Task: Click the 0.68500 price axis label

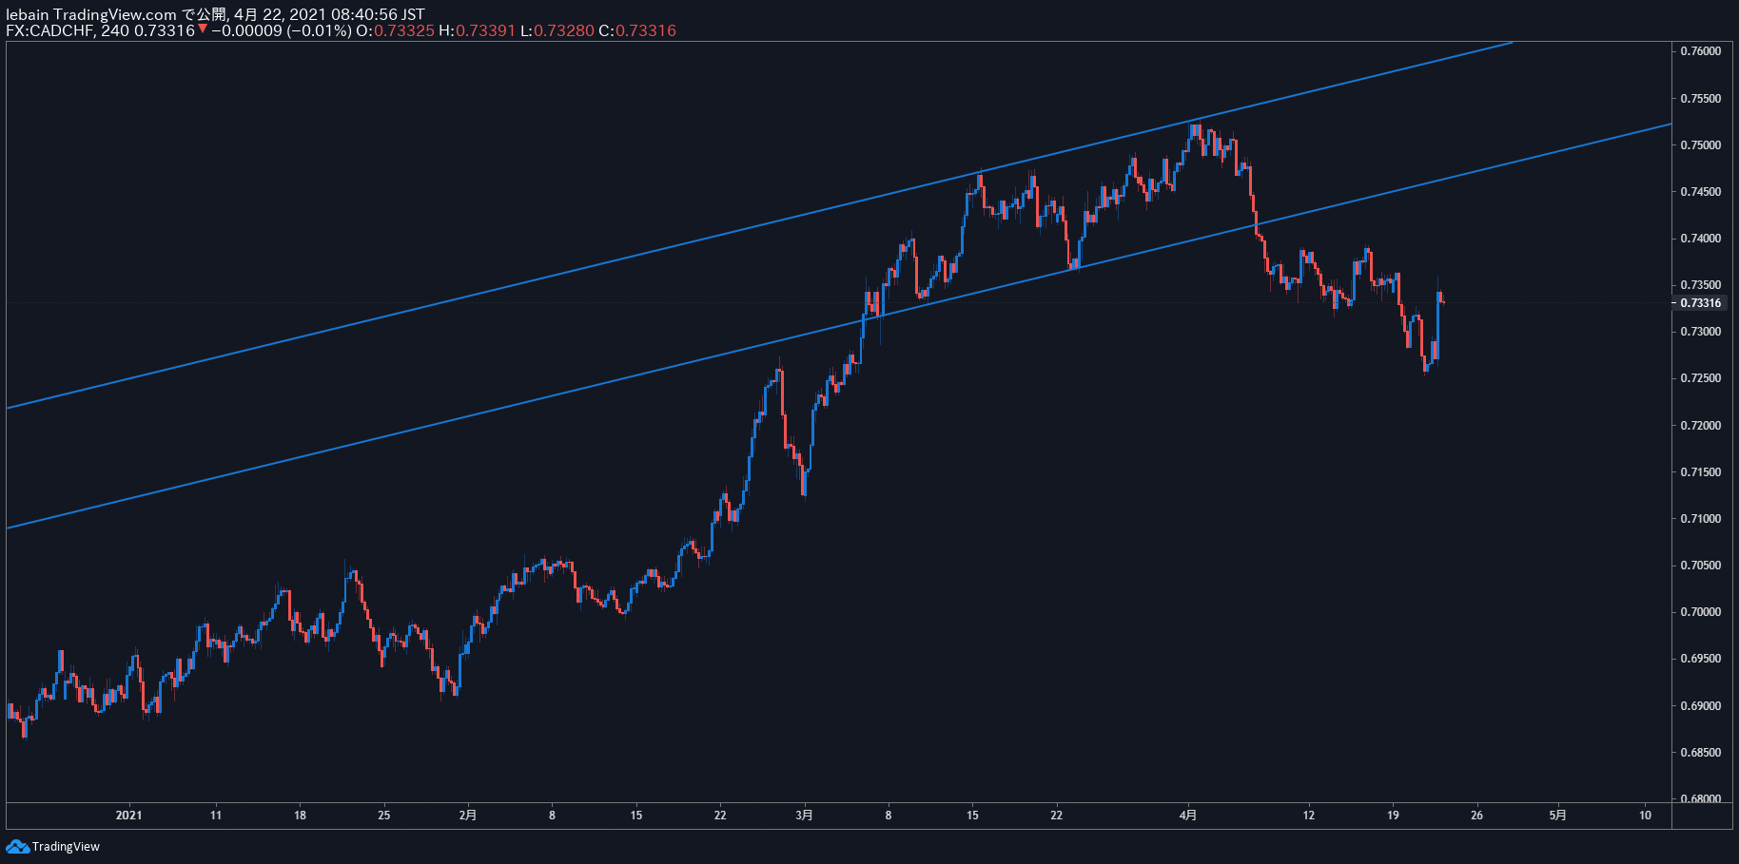Action: coord(1701,753)
